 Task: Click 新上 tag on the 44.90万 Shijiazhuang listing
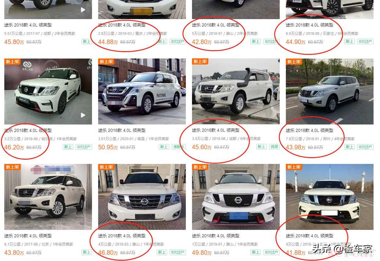[350, 42]
